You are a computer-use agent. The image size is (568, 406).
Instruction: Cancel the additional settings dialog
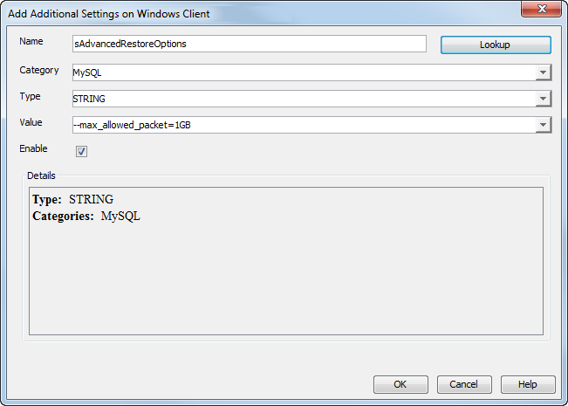463,384
